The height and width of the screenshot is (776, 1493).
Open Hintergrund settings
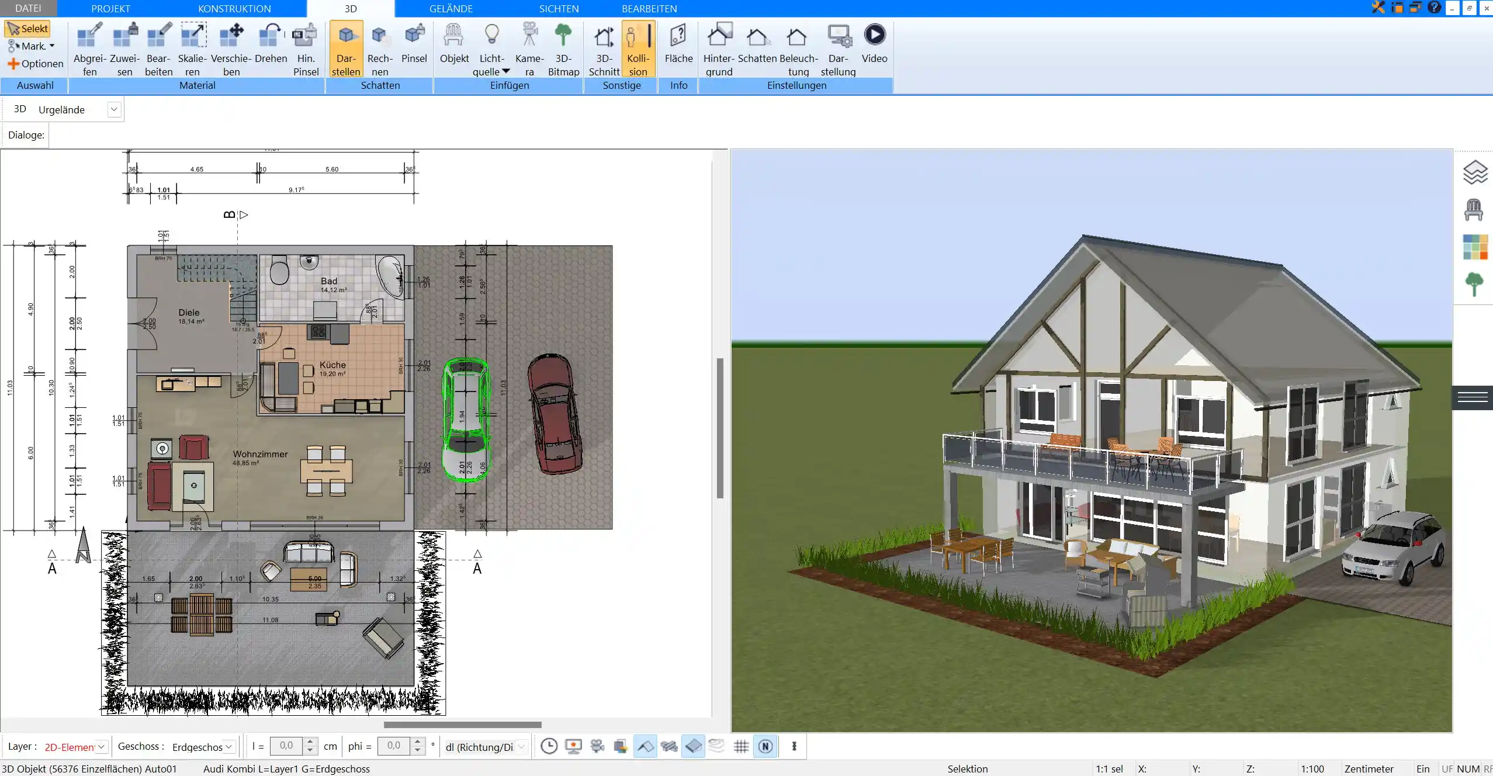[719, 49]
